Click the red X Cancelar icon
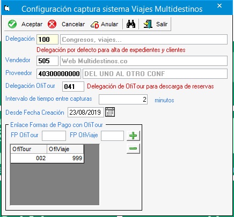 (x=52, y=24)
